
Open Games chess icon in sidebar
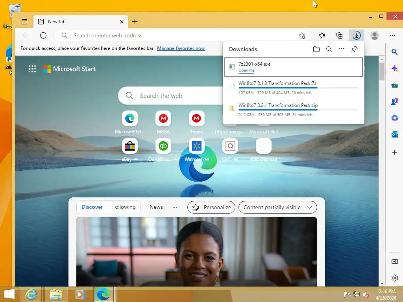(x=394, y=101)
